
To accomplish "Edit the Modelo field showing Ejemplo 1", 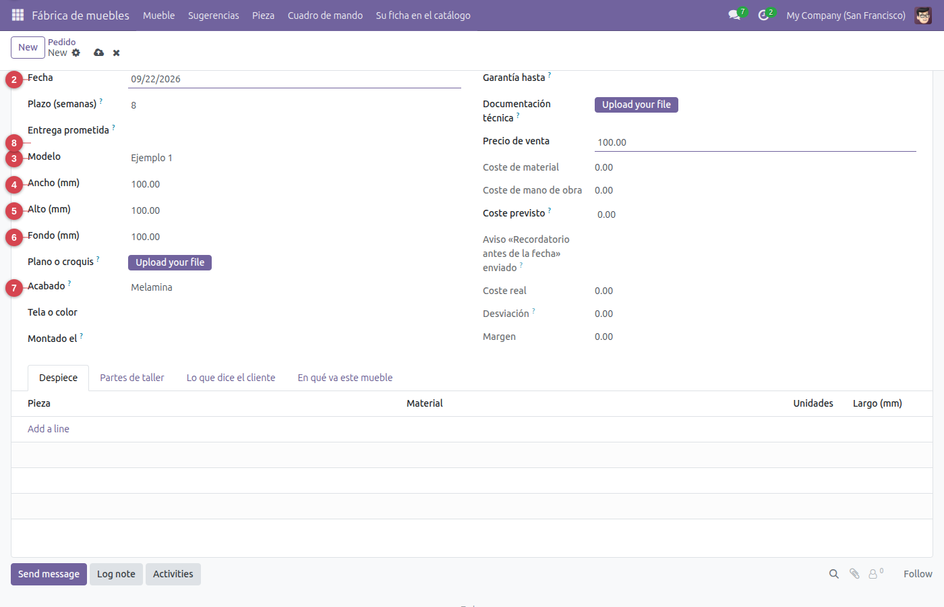I will click(x=295, y=158).
